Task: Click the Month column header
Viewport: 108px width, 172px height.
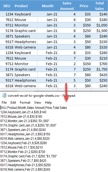Action: coord(48,6)
